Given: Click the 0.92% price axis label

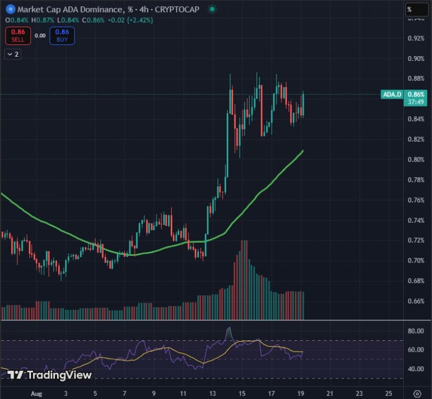Looking at the screenshot, I should tap(416, 38).
